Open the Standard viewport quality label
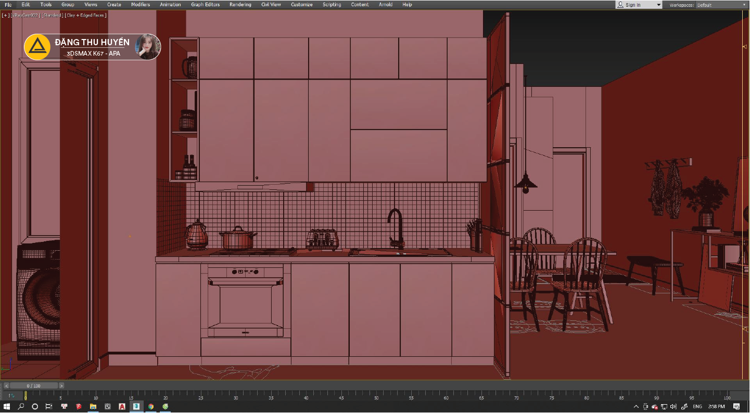750x413 pixels. tap(53, 15)
